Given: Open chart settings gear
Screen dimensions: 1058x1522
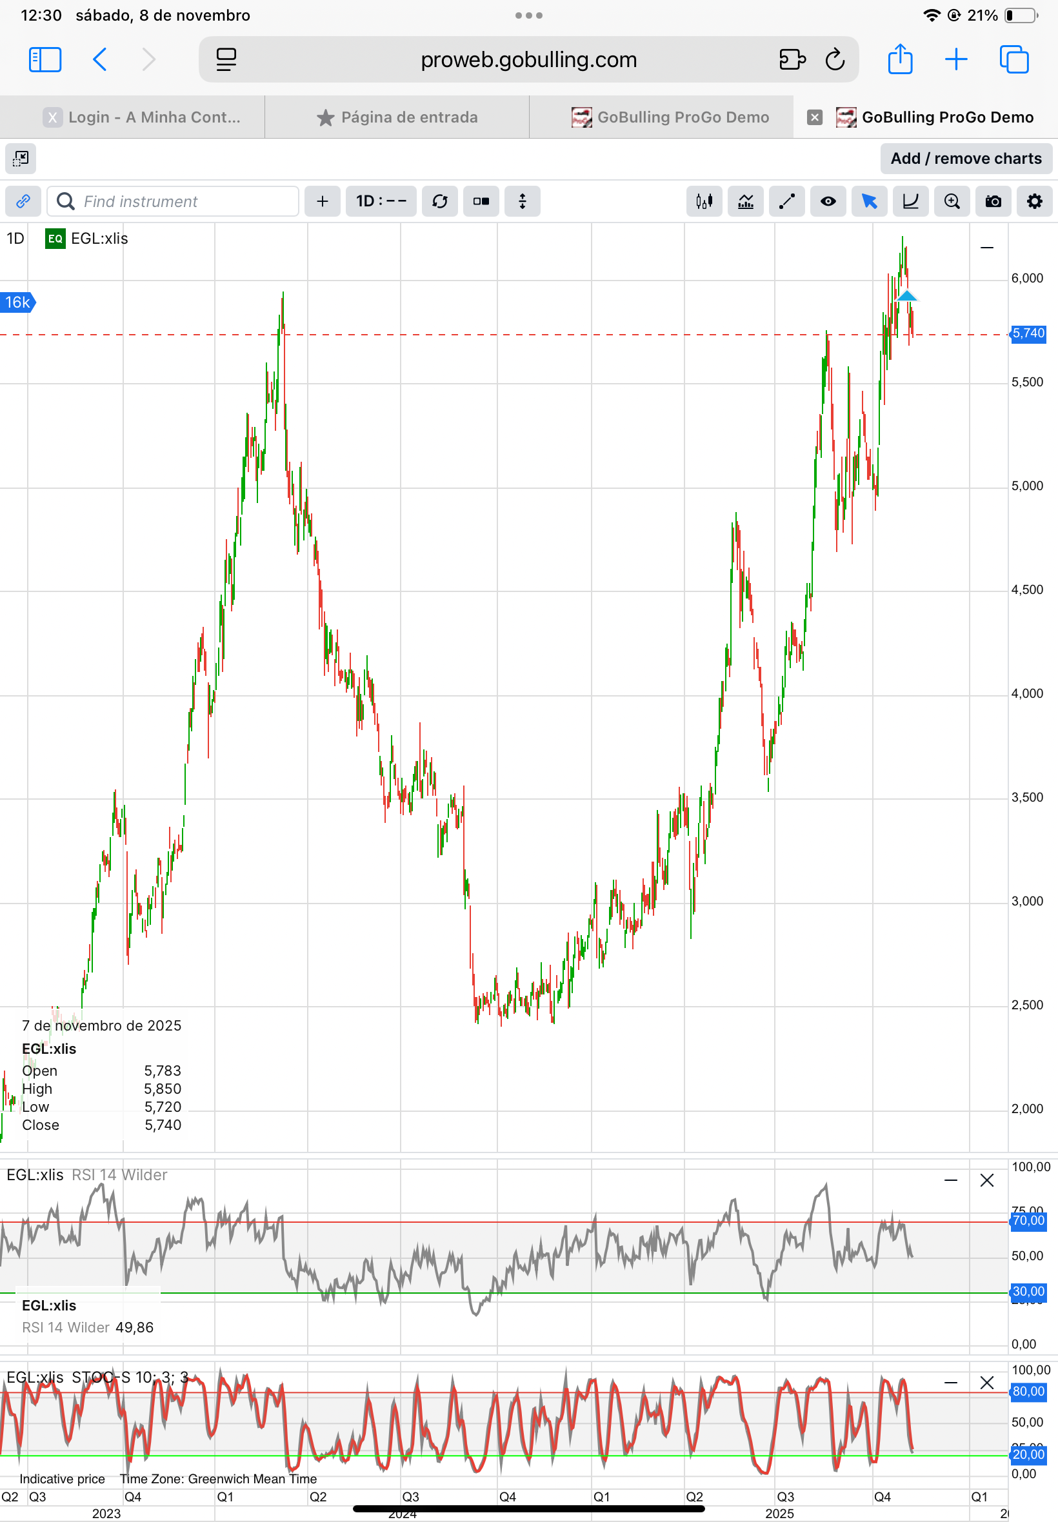Looking at the screenshot, I should [x=1035, y=201].
